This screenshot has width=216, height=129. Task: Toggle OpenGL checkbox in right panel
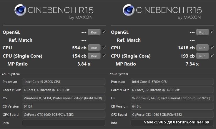pos(212,32)
